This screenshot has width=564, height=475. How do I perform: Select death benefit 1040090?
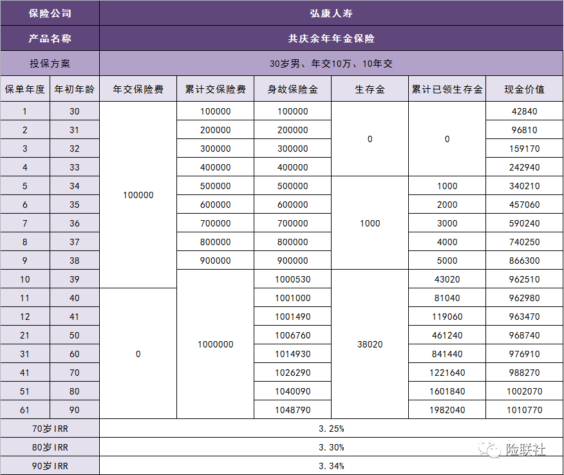[x=292, y=391]
